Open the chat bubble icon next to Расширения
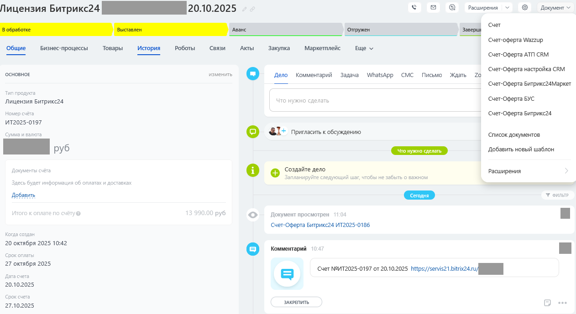This screenshot has width=576, height=314. click(x=452, y=7)
